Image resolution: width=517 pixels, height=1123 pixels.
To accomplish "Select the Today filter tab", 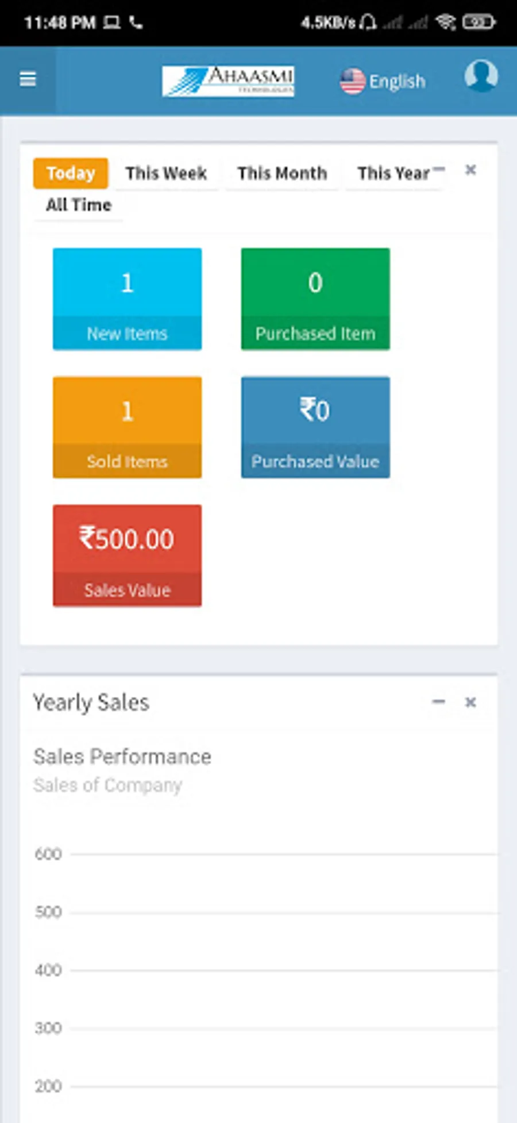I will [71, 173].
